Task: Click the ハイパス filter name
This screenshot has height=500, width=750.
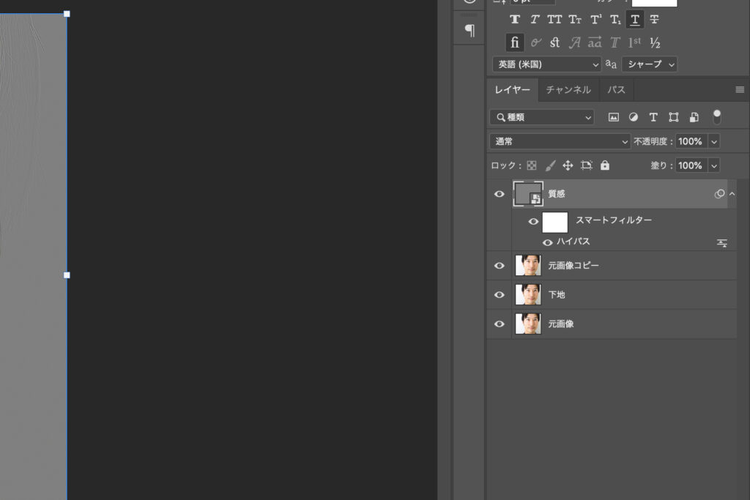Action: [x=573, y=242]
